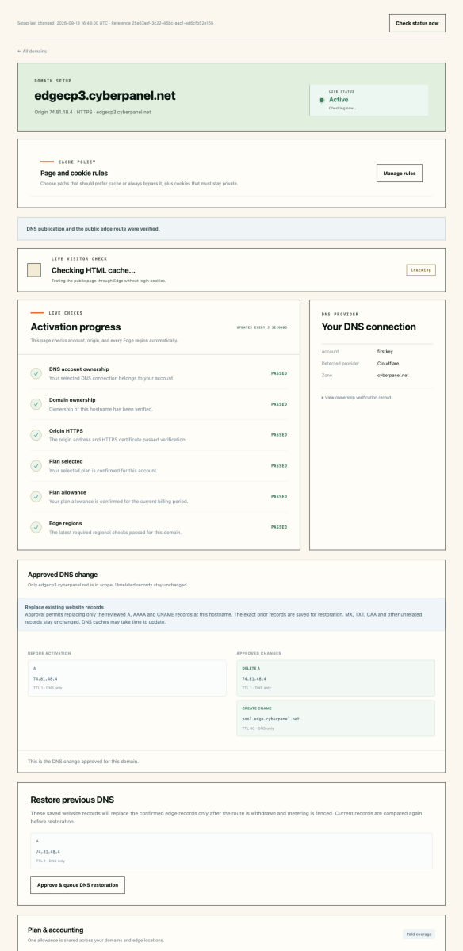This screenshot has width=463, height=951.
Task: Click the Page and cookie rules heading
Action: click(74, 173)
